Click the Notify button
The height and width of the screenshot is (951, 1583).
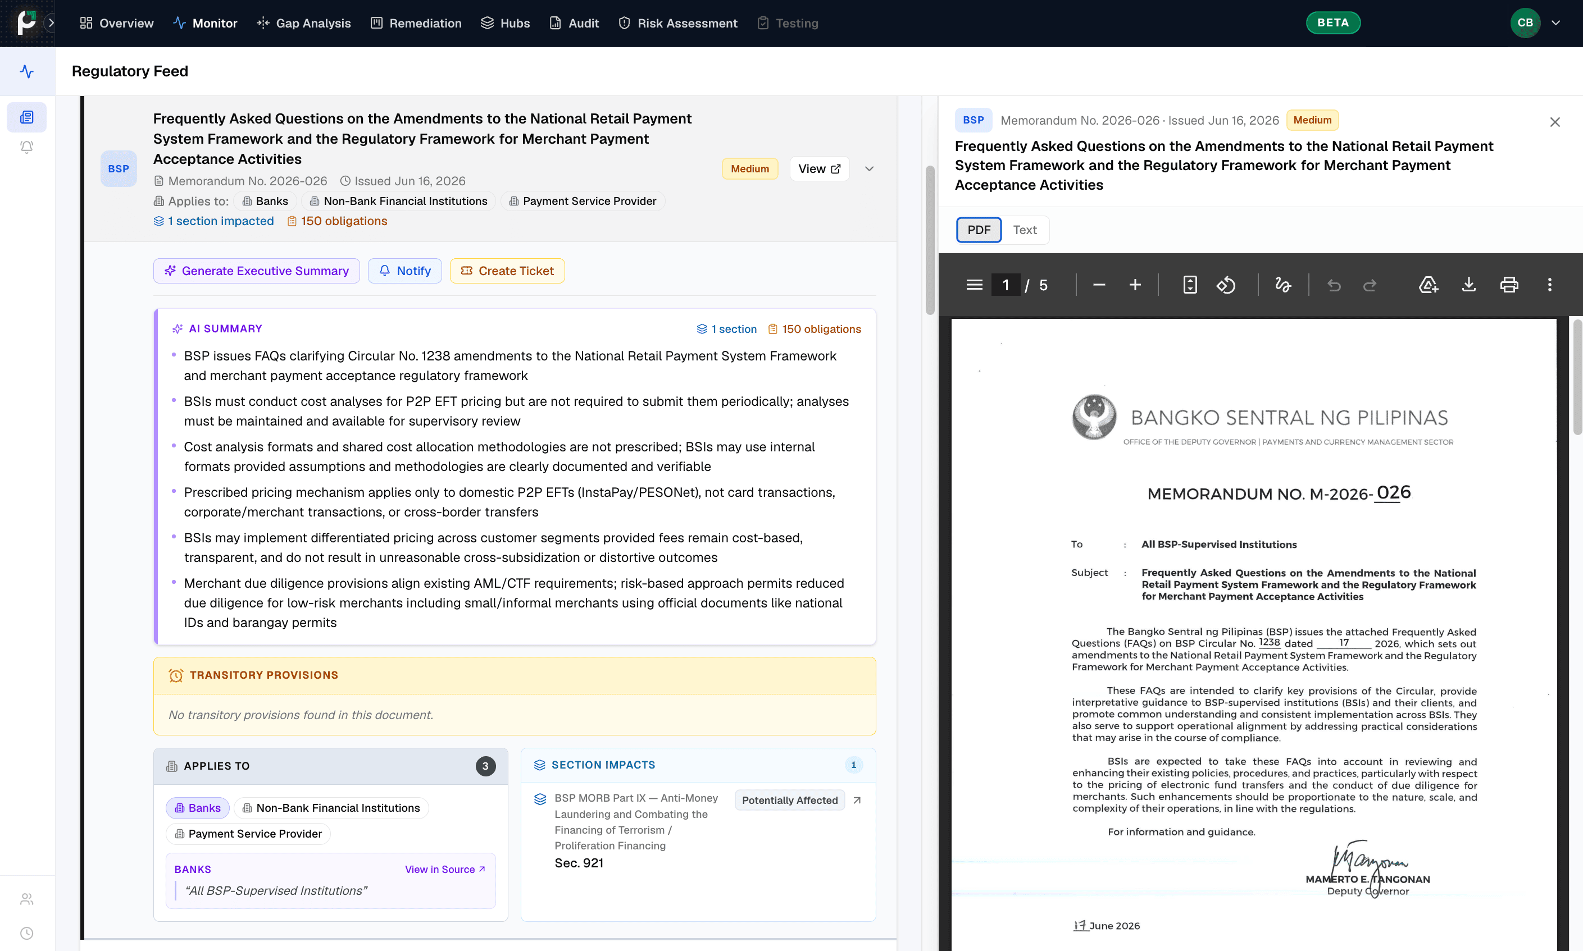(404, 271)
